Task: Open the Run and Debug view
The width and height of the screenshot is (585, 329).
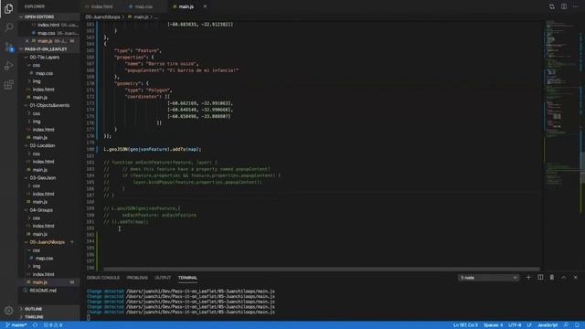Action: coord(8,66)
